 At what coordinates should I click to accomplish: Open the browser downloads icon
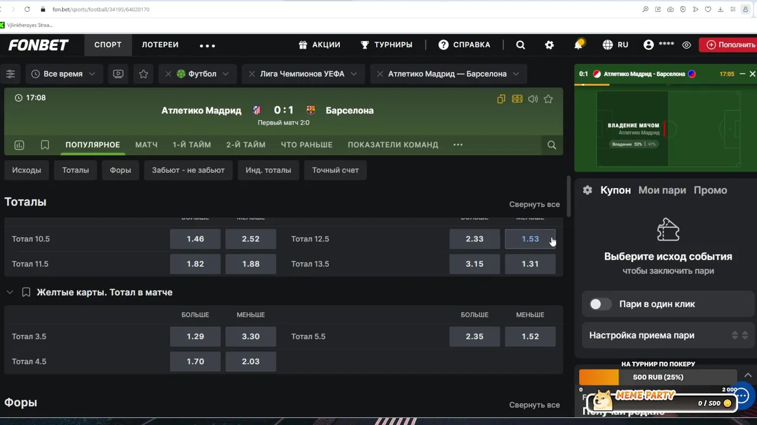pyautogui.click(x=720, y=9)
